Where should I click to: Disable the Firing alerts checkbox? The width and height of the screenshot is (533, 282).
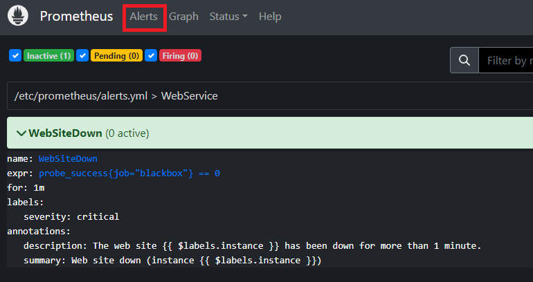tap(150, 55)
